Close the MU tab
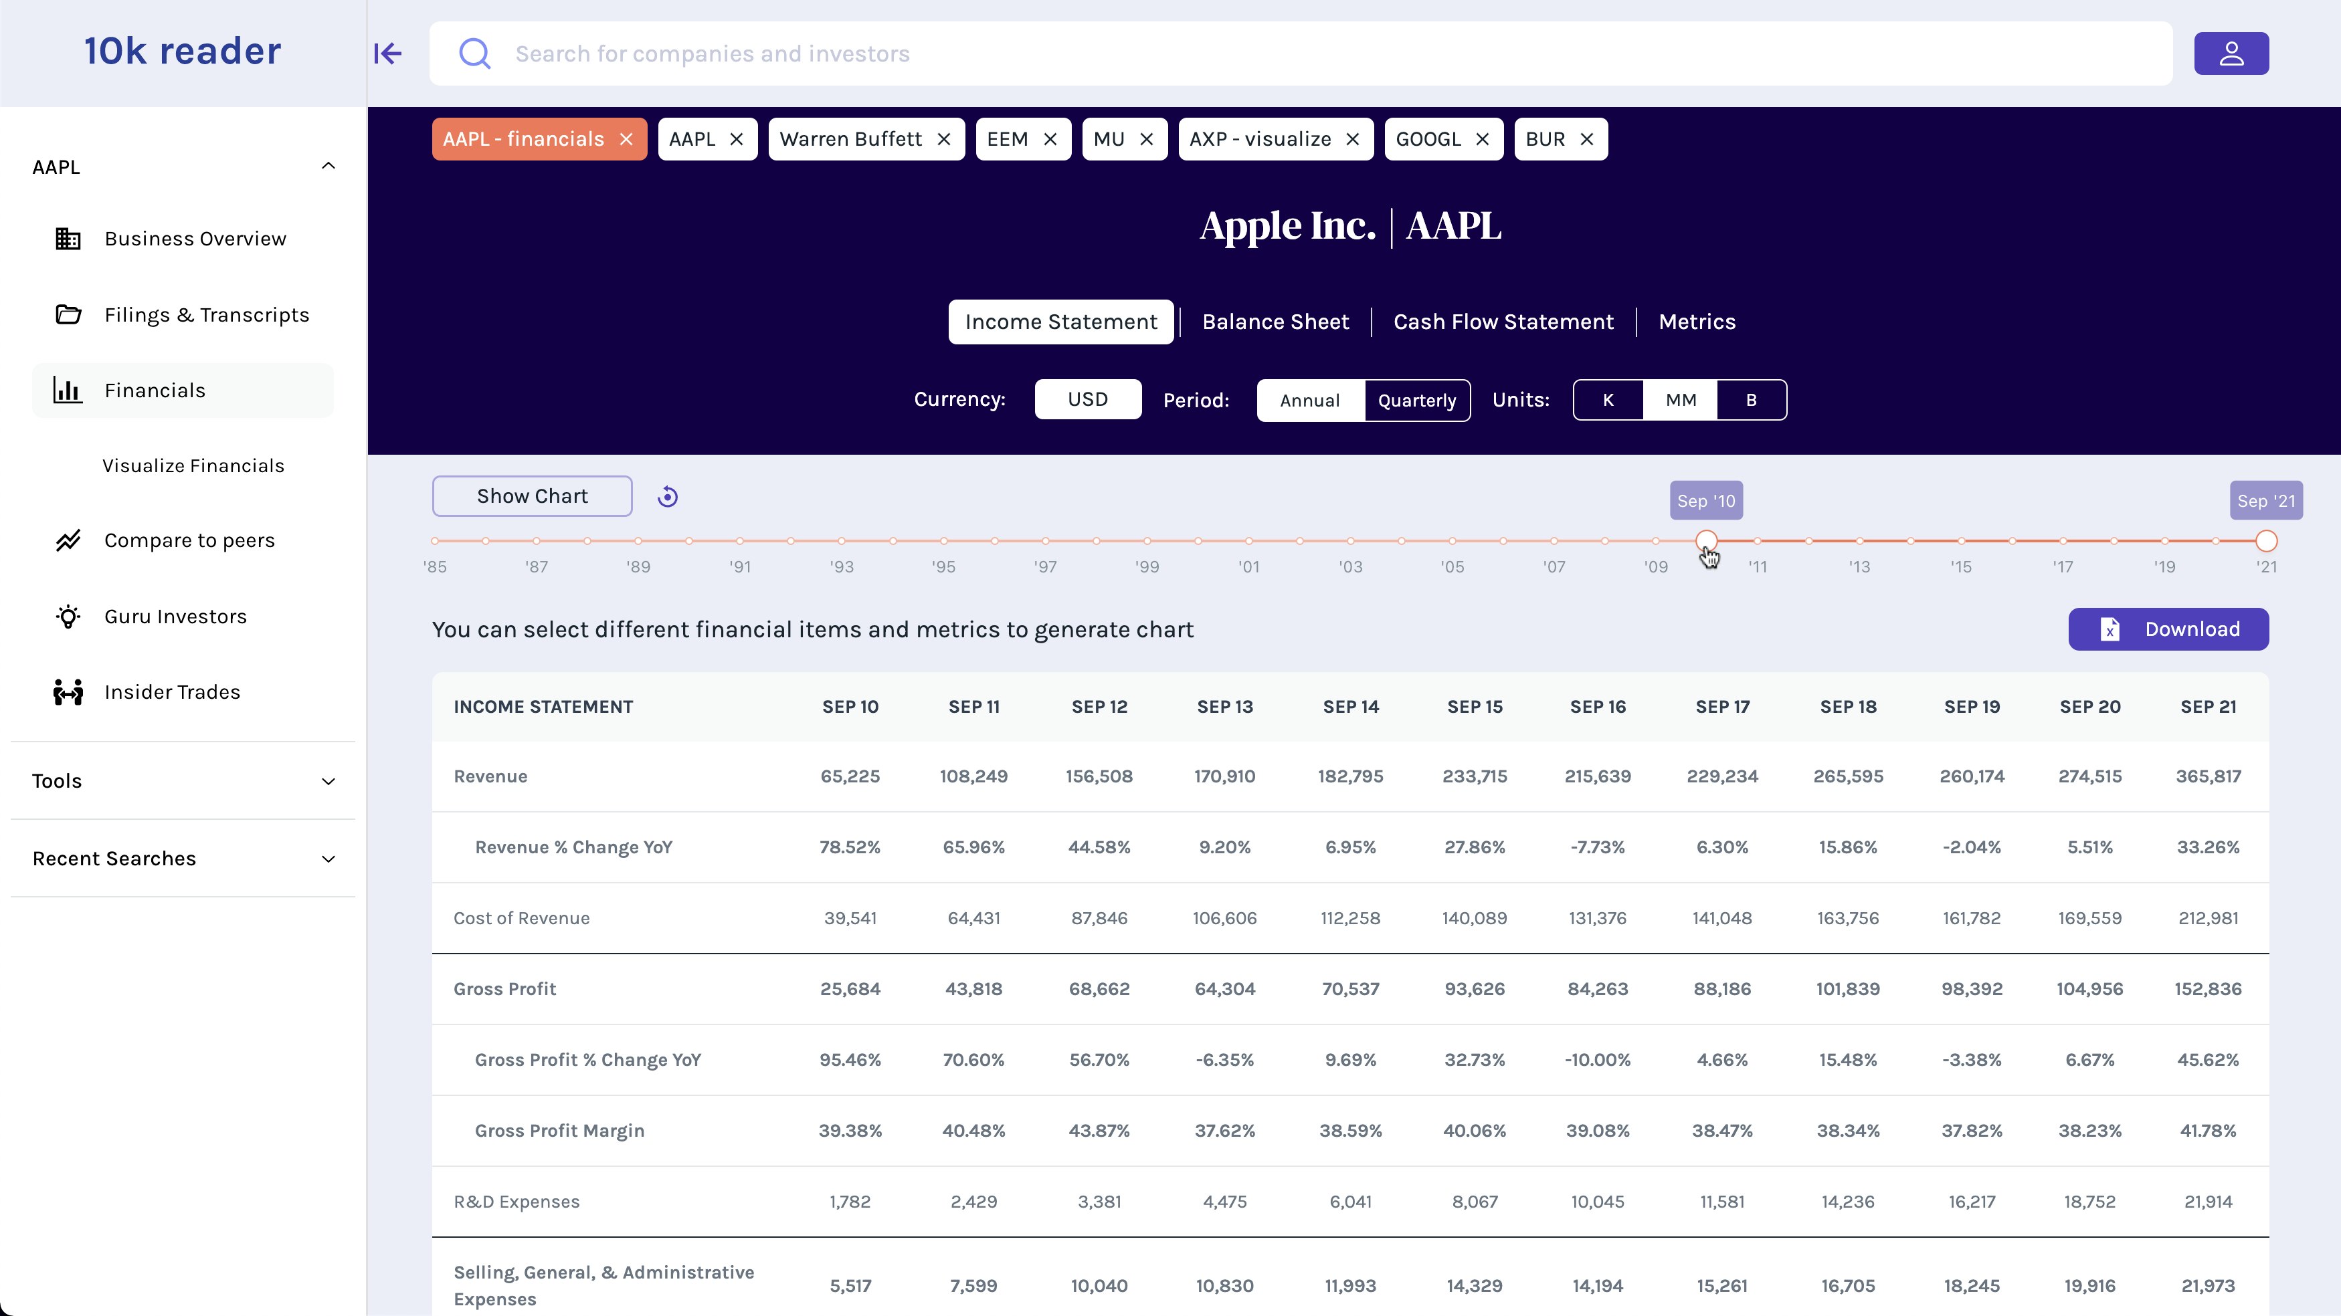2341x1316 pixels. 1147,139
